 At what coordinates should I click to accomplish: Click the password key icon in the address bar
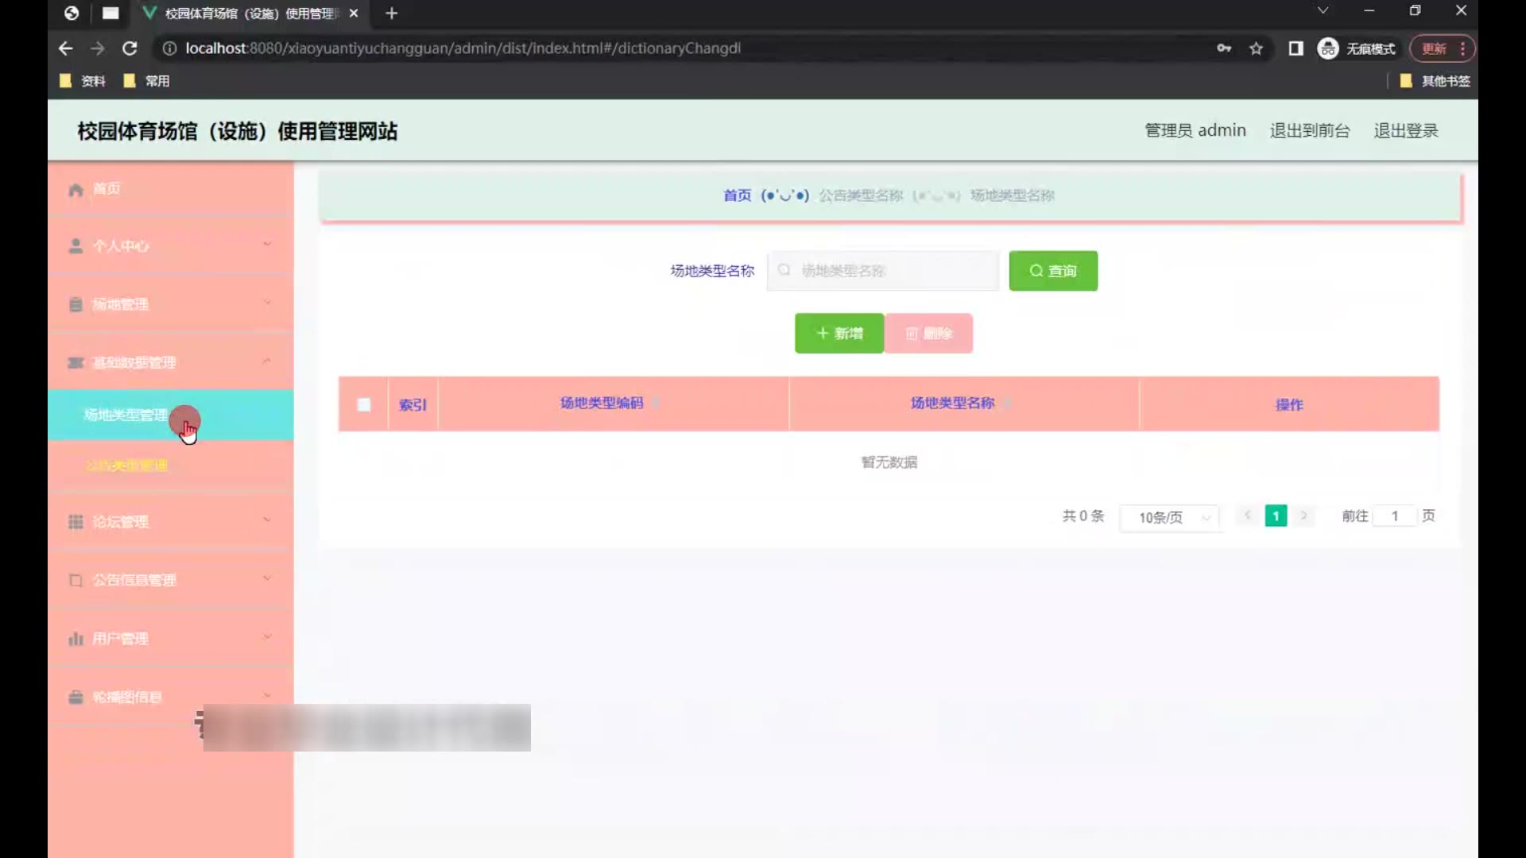click(x=1224, y=48)
